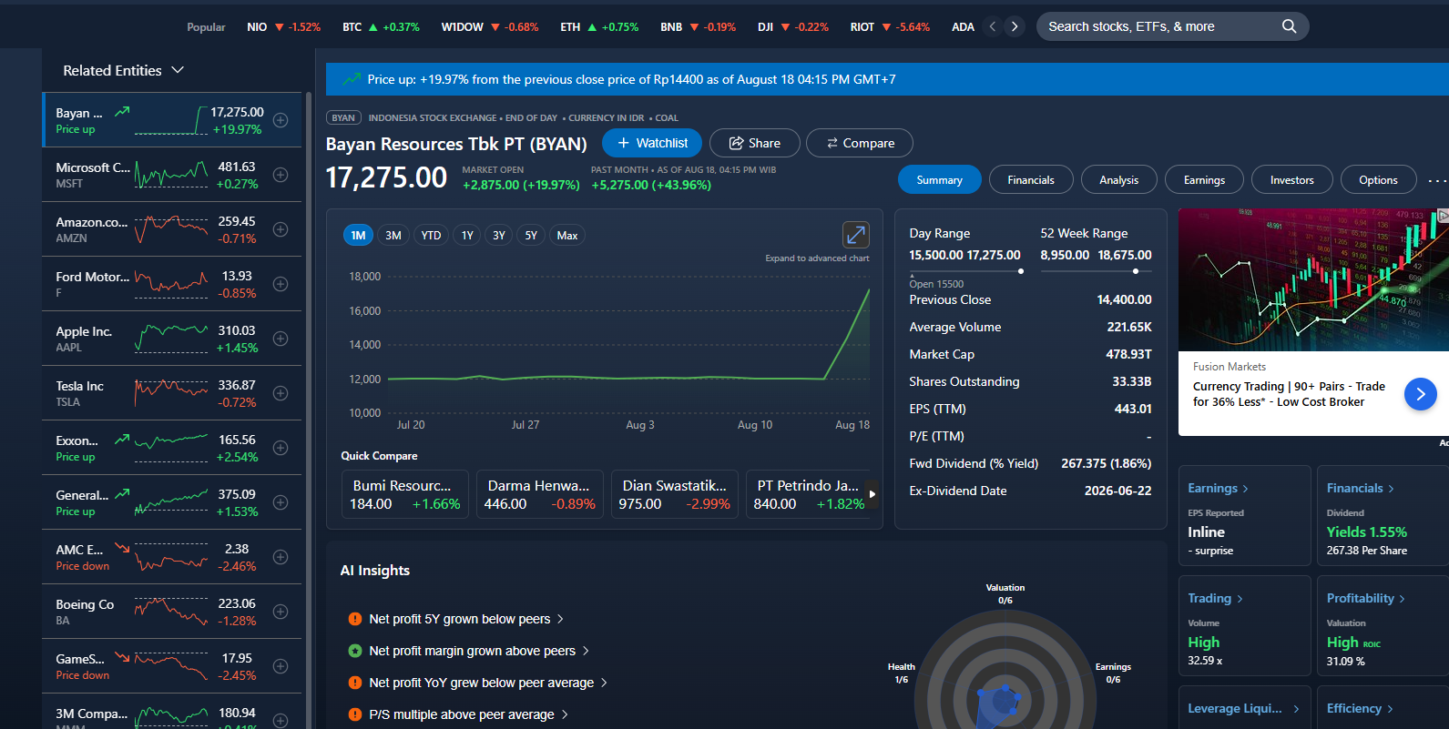Click the plus icon in the Amazon row
Screen dimensions: 1449x729
pos(281,229)
